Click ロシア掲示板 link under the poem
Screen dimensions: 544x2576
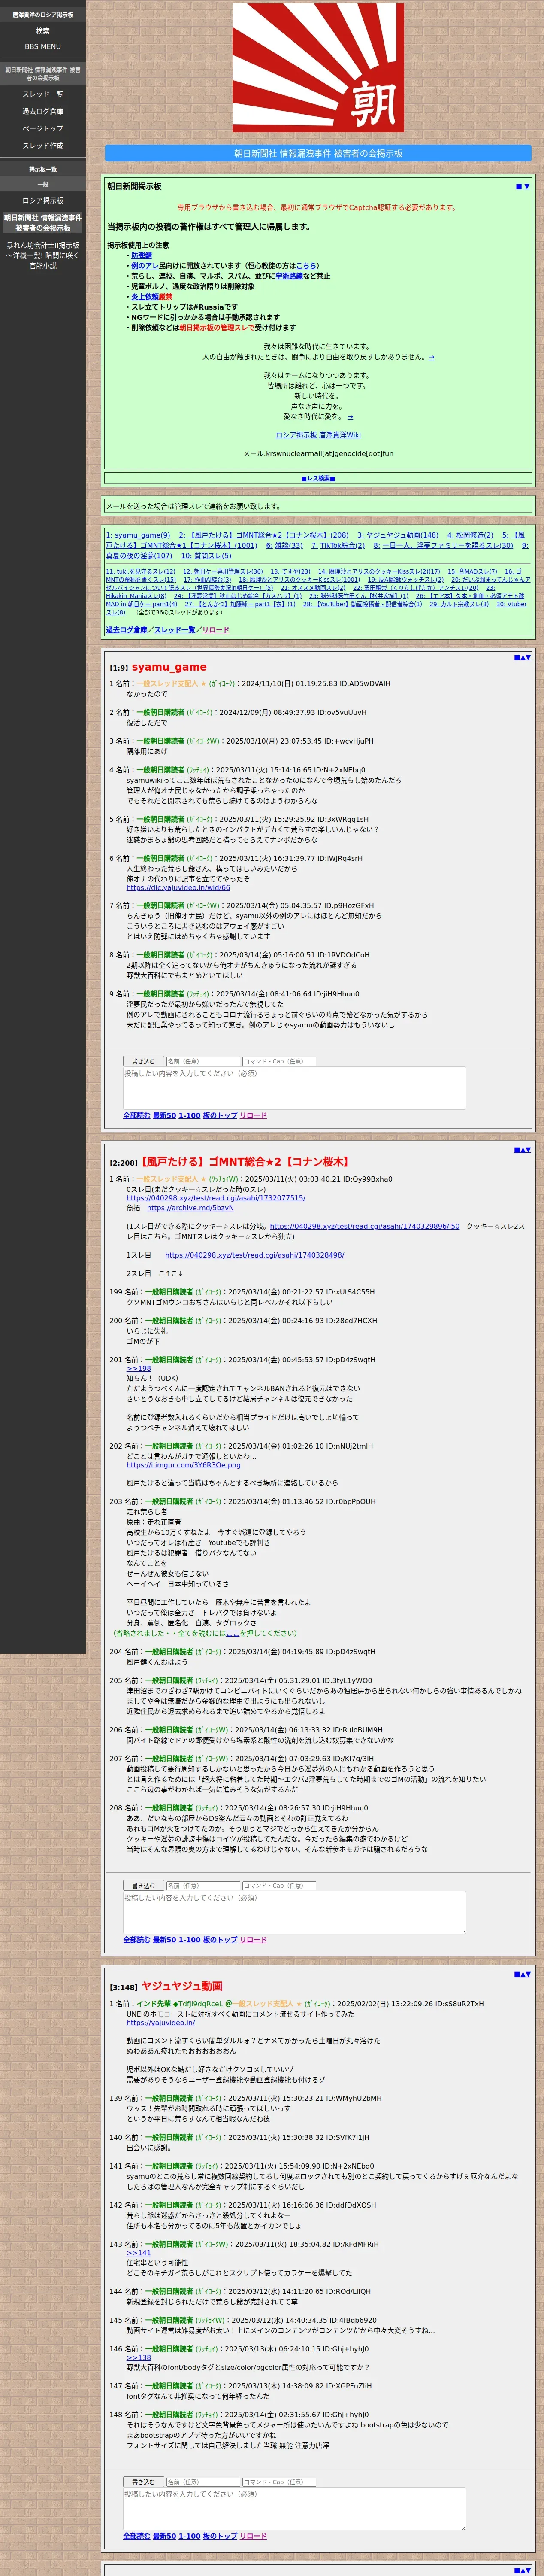(x=296, y=435)
